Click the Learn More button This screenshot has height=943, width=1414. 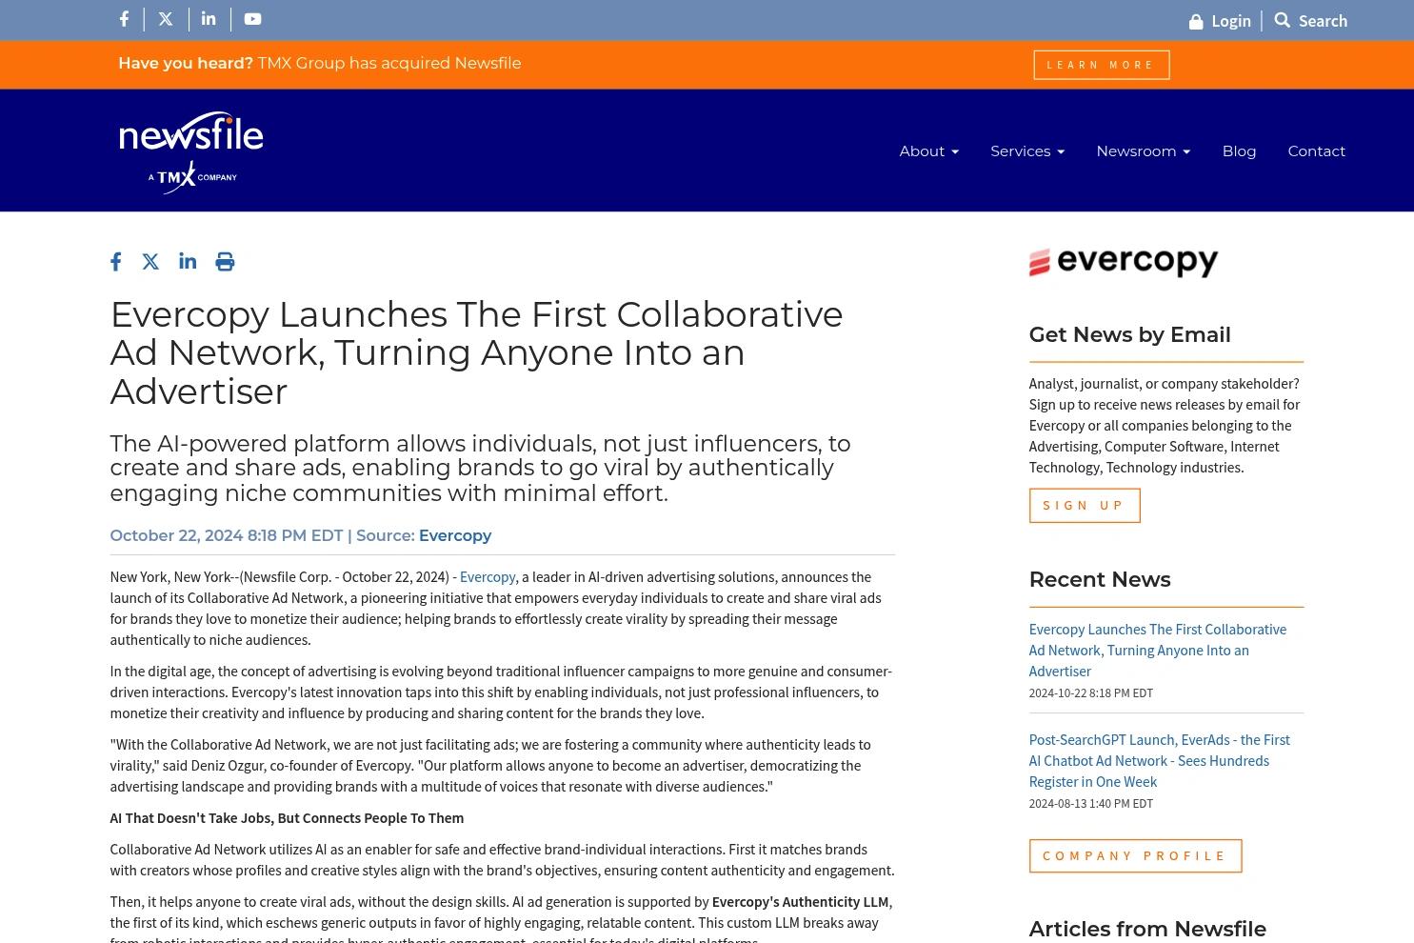click(x=1102, y=65)
